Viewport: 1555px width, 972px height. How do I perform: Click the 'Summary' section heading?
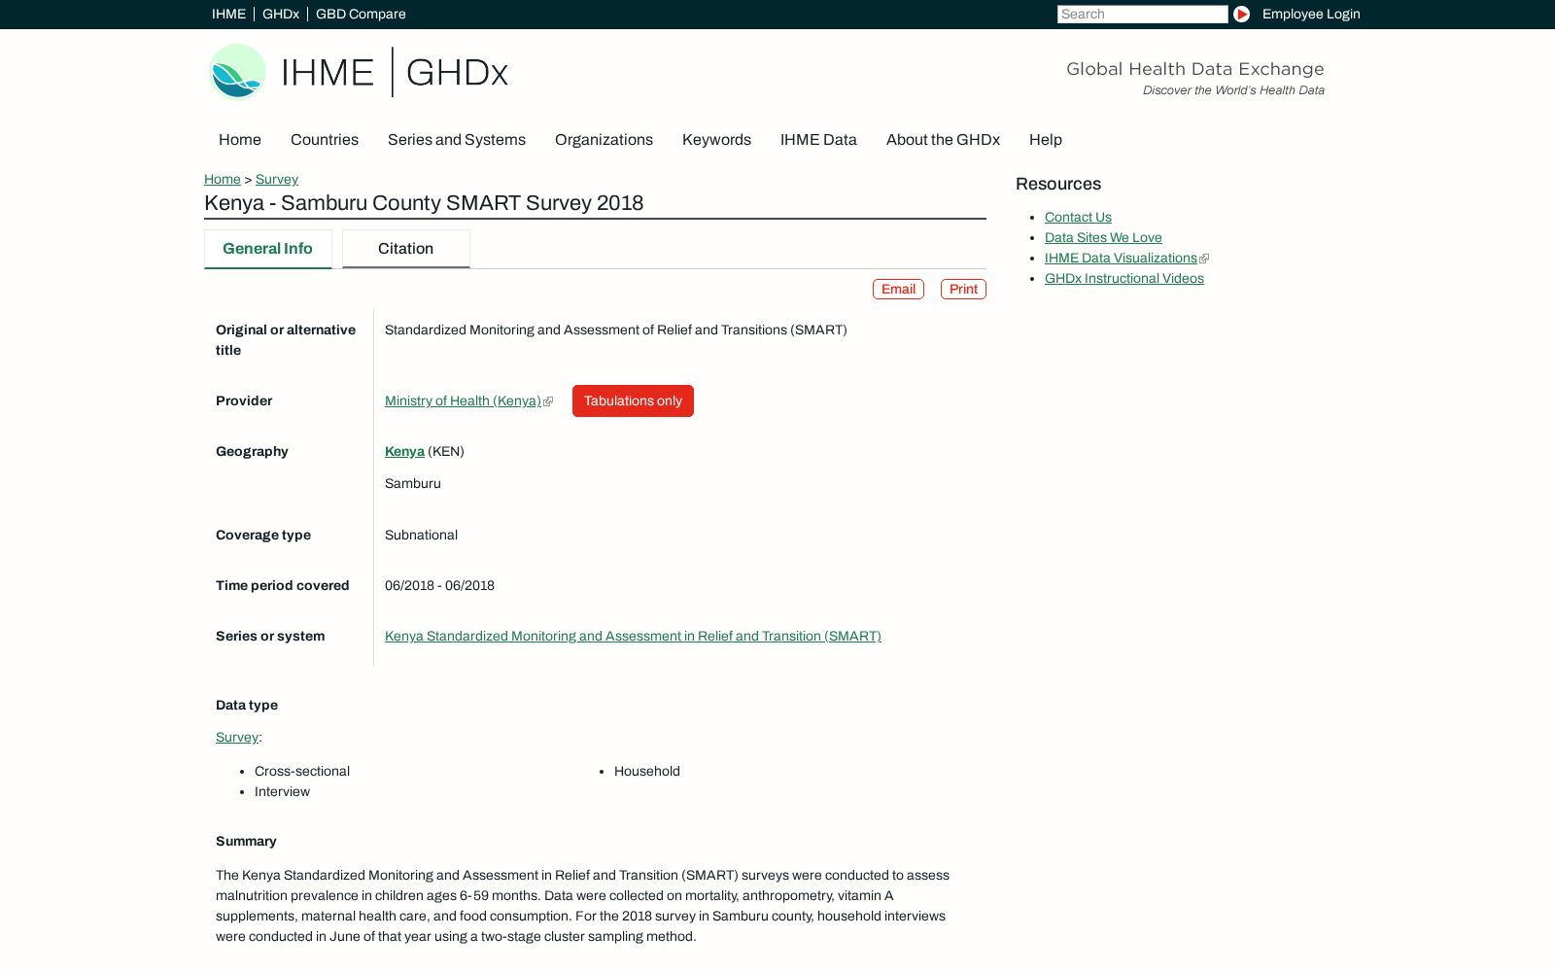point(246,841)
